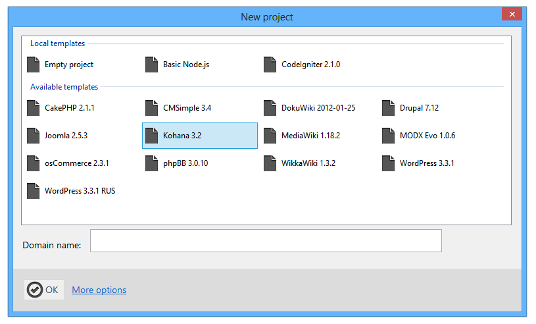Click the 'Available templates' section header
The width and height of the screenshot is (536, 324).
[x=64, y=87]
